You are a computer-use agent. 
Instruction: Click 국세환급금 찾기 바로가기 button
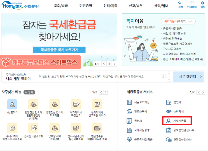(x=59, y=50)
